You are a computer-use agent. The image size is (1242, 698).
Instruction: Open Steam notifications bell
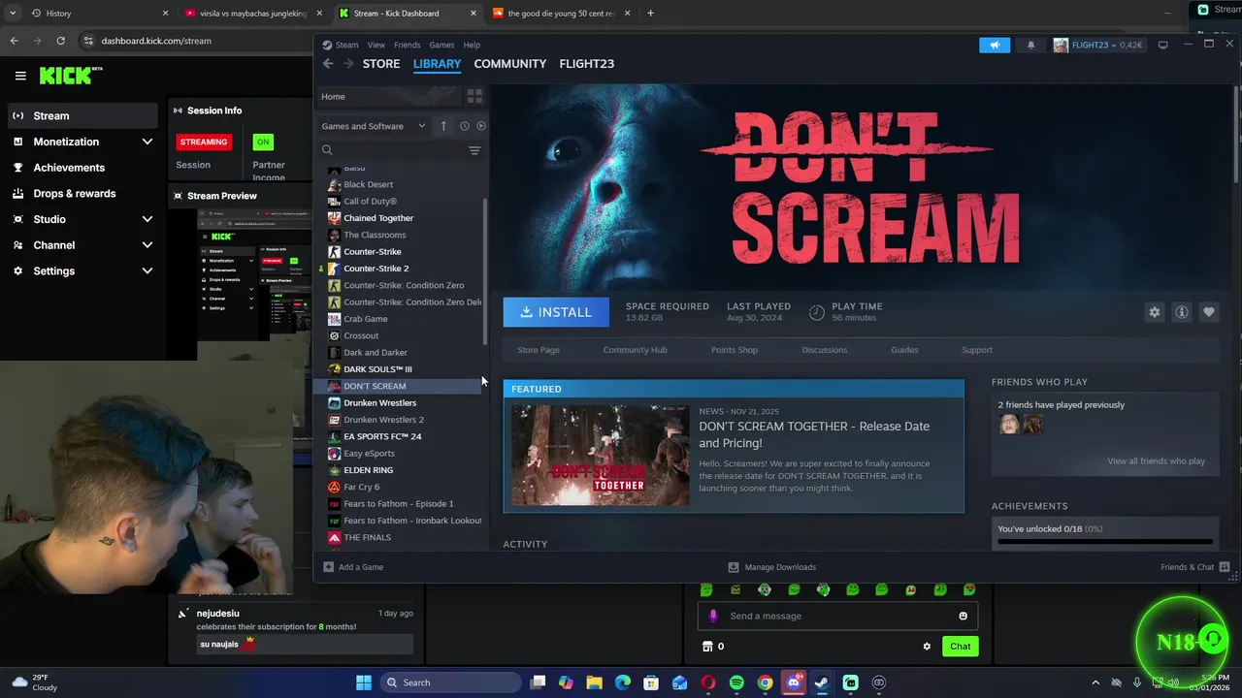pos(1030,45)
